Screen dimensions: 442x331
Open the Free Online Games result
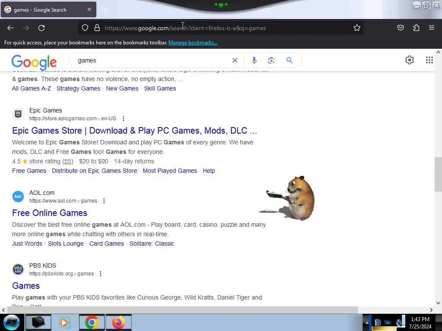[x=50, y=213]
